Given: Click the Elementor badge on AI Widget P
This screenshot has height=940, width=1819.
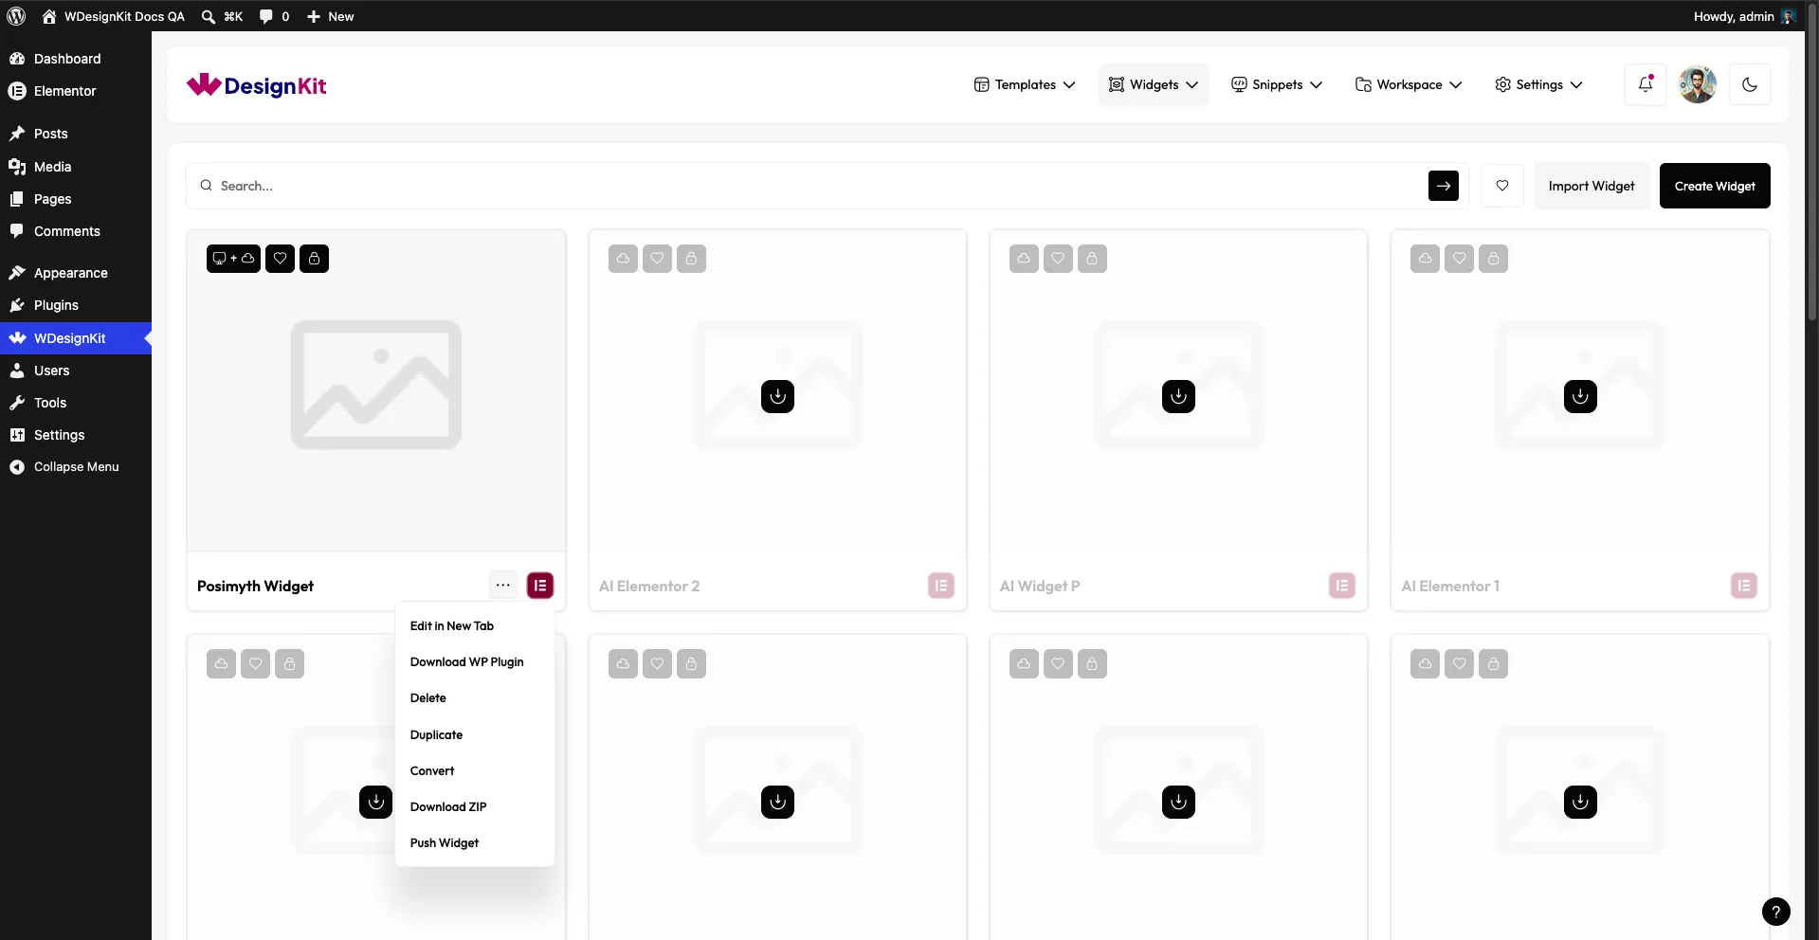Looking at the screenshot, I should [1342, 586].
